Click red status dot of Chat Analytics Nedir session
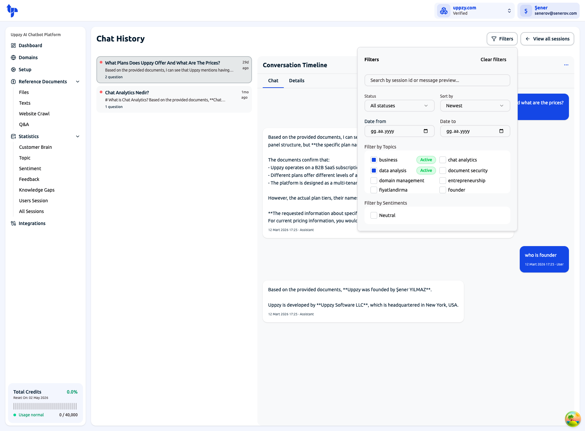Viewport: 585px width, 431px height. click(x=101, y=92)
